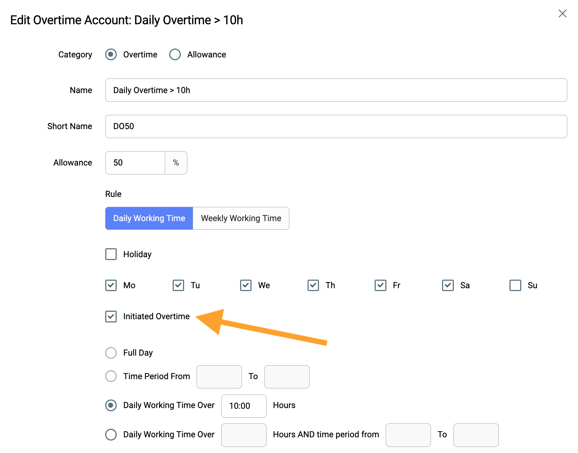Click the Initiated Overtime label text
This screenshot has width=578, height=453.
point(156,316)
